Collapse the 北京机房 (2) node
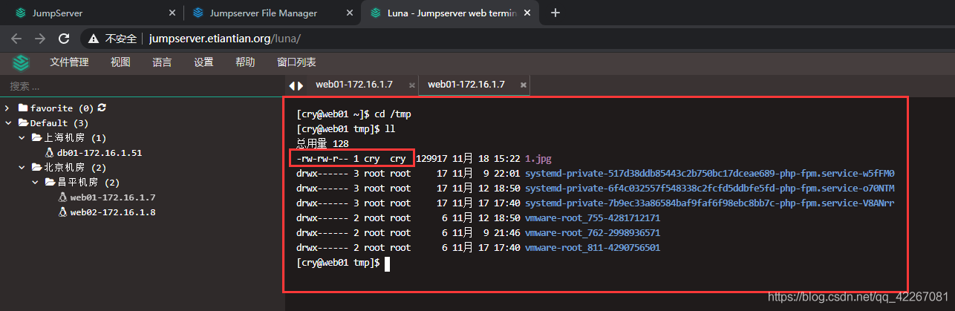This screenshot has height=311, width=955. point(21,168)
